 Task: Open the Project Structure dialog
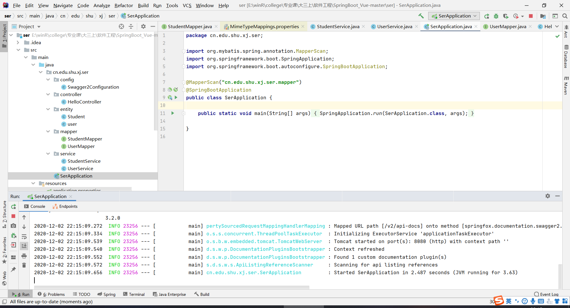point(543,16)
